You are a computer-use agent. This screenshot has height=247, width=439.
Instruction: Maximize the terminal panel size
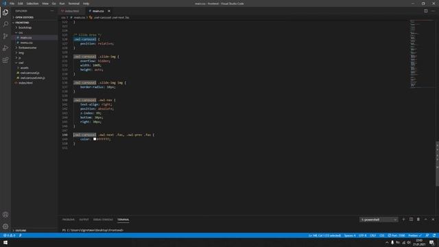425,220
